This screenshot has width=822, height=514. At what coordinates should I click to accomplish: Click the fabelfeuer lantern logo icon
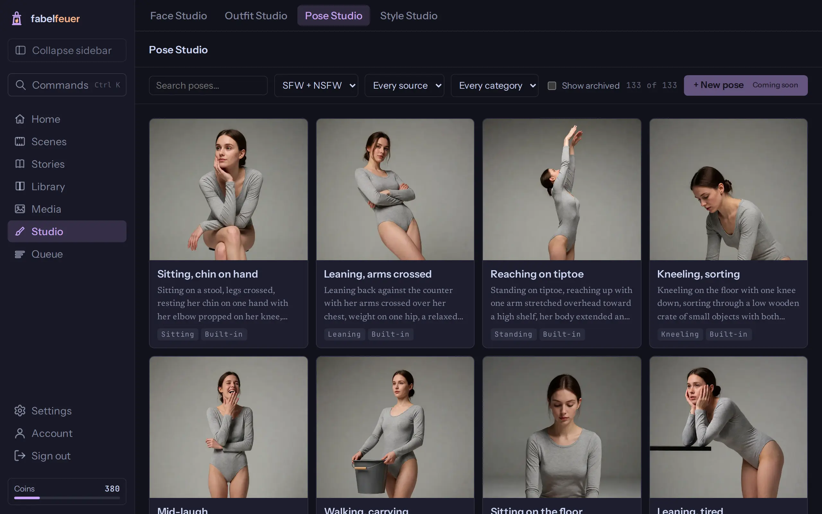pos(17,18)
